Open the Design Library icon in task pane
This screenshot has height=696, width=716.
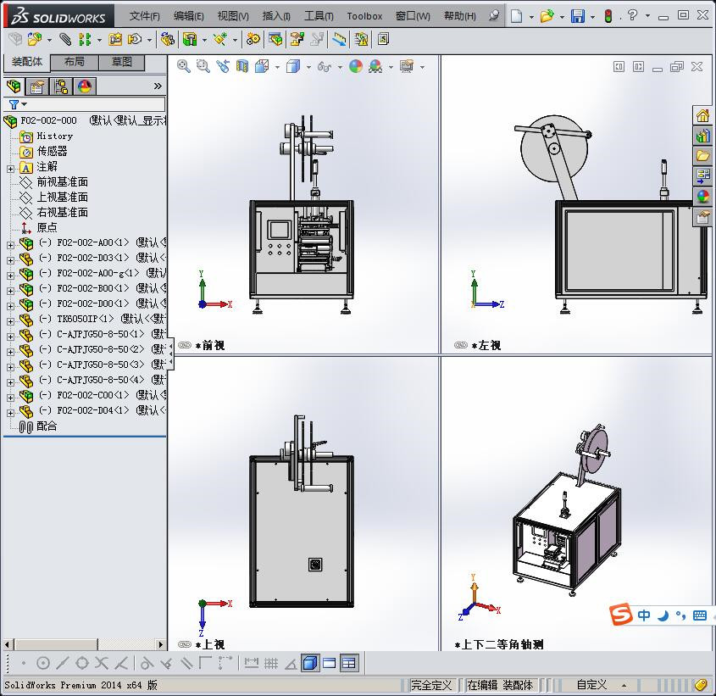coord(702,136)
